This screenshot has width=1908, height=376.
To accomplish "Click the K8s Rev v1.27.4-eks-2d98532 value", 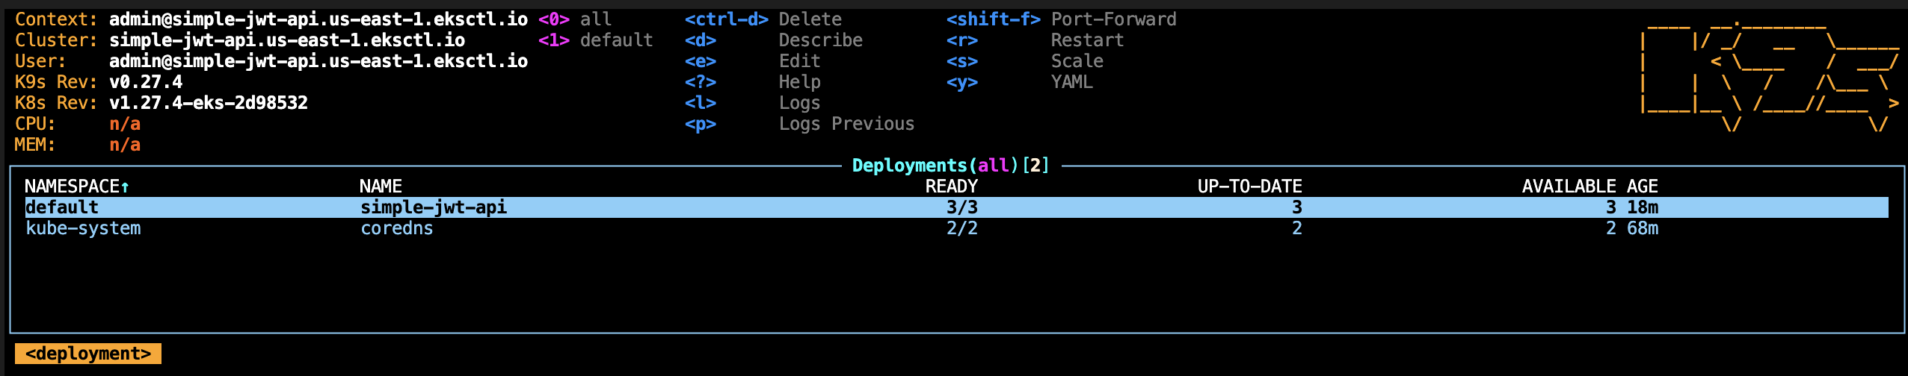I will [x=209, y=103].
